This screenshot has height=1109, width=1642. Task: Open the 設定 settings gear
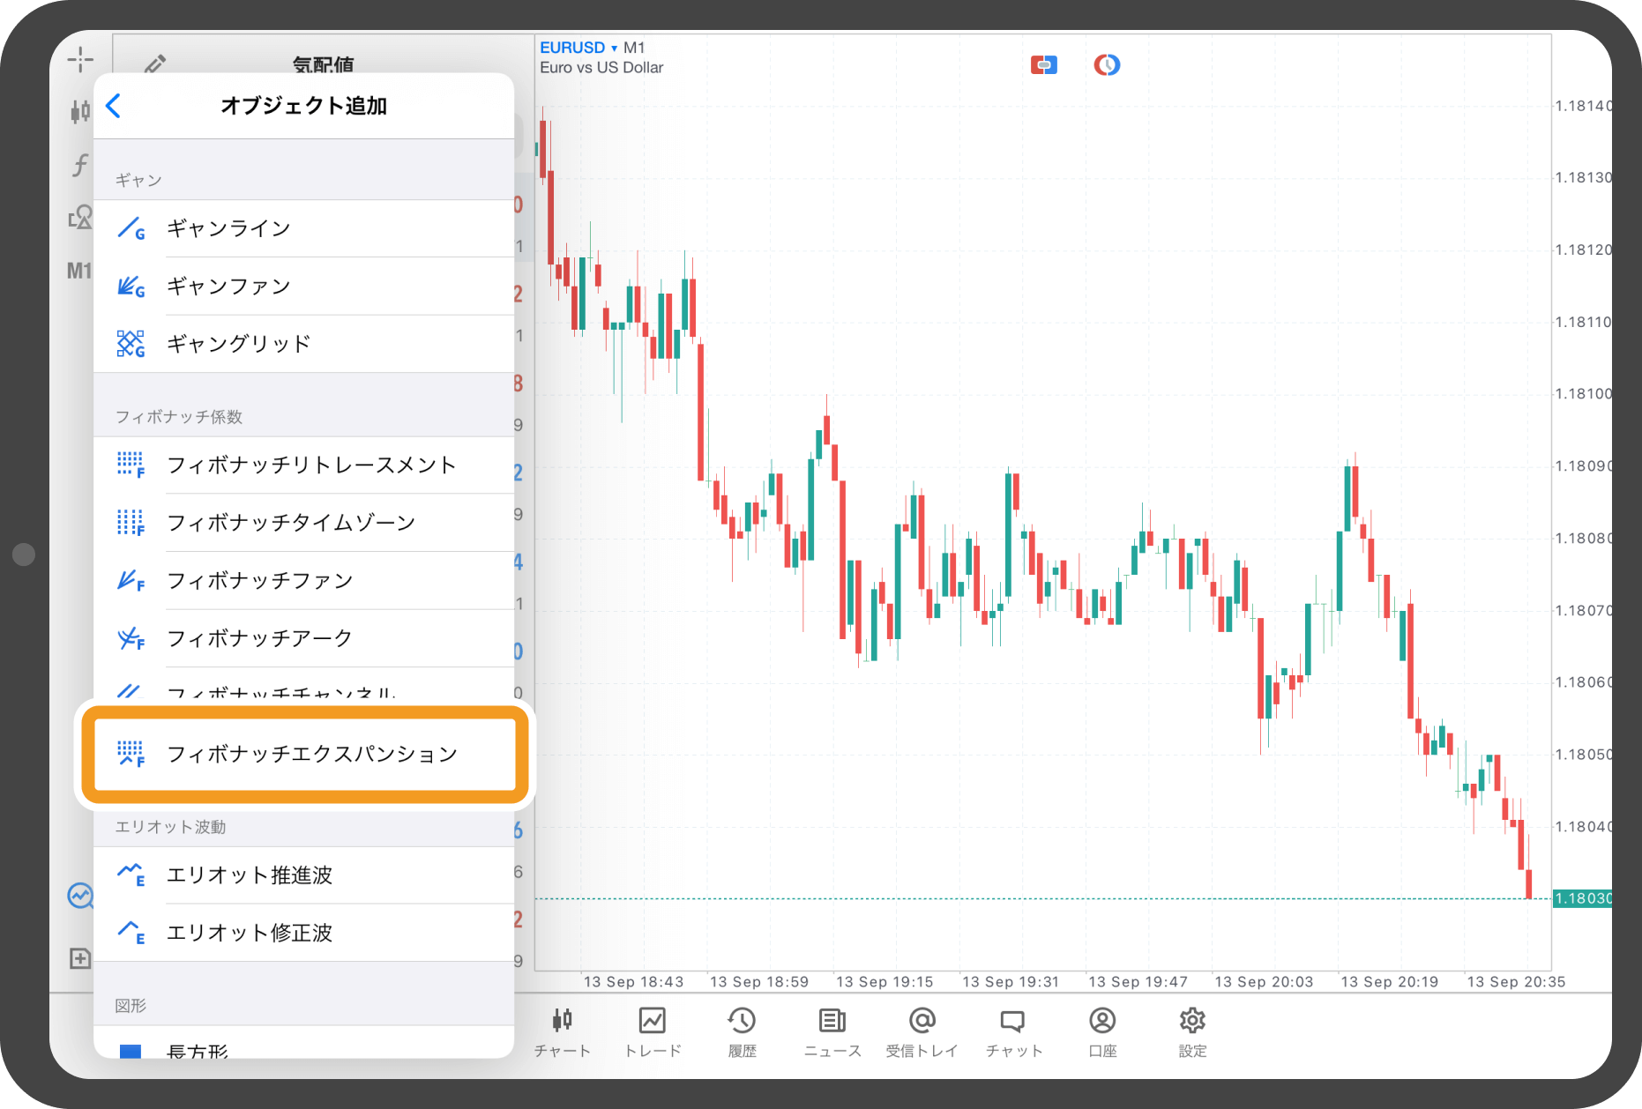[x=1192, y=1031]
